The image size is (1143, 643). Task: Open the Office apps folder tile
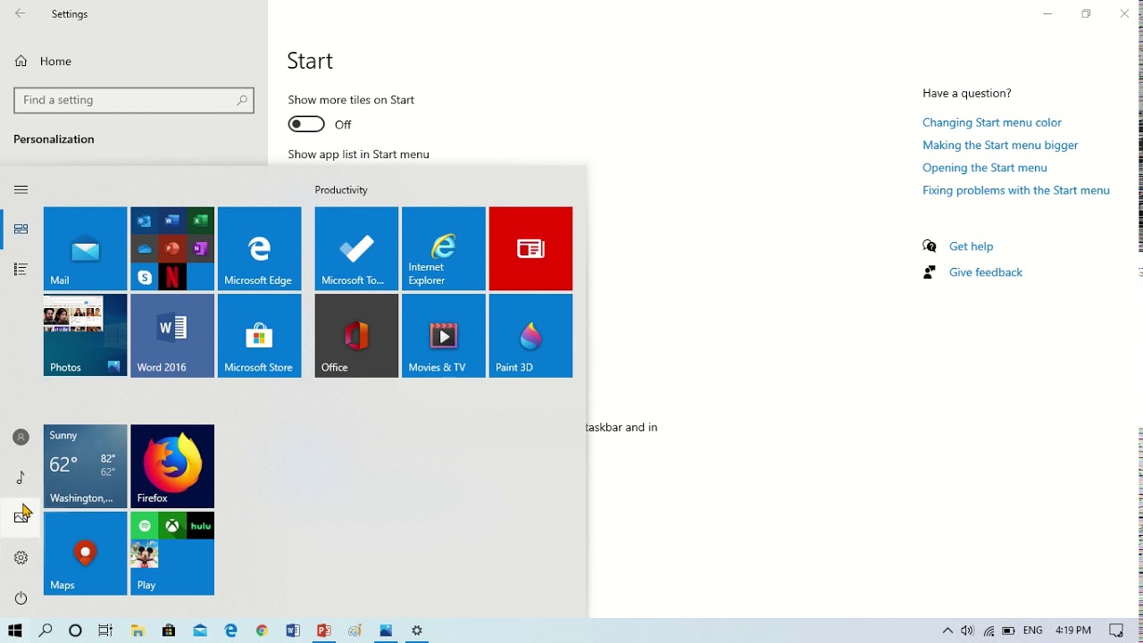tap(172, 248)
